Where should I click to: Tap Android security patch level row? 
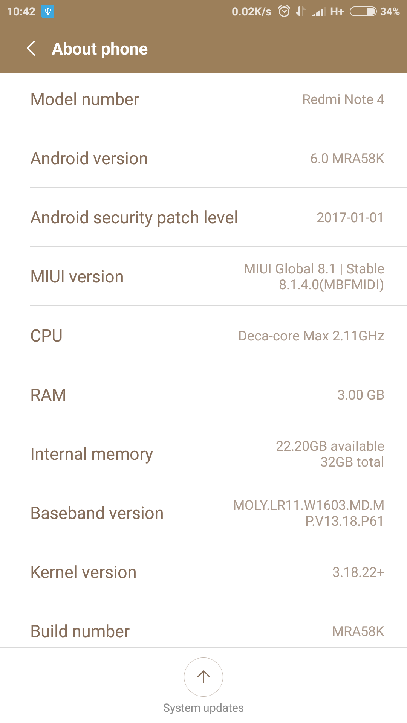(203, 218)
